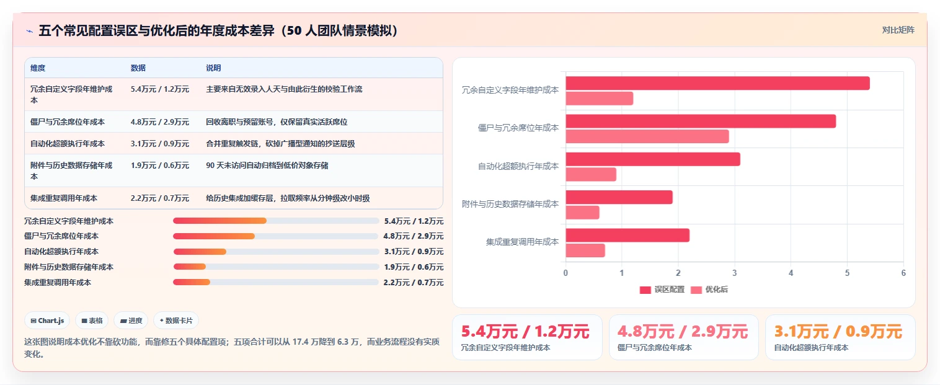Click description 合并重复触发链，砍掉广播型通知的抄送层级
This screenshot has width=940, height=385.
pyautogui.click(x=280, y=144)
